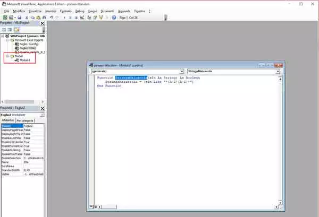Open the Foglio2 Worksheet object dropdown in Properties
The height and width of the screenshot is (217, 319).
(x=42, y=115)
